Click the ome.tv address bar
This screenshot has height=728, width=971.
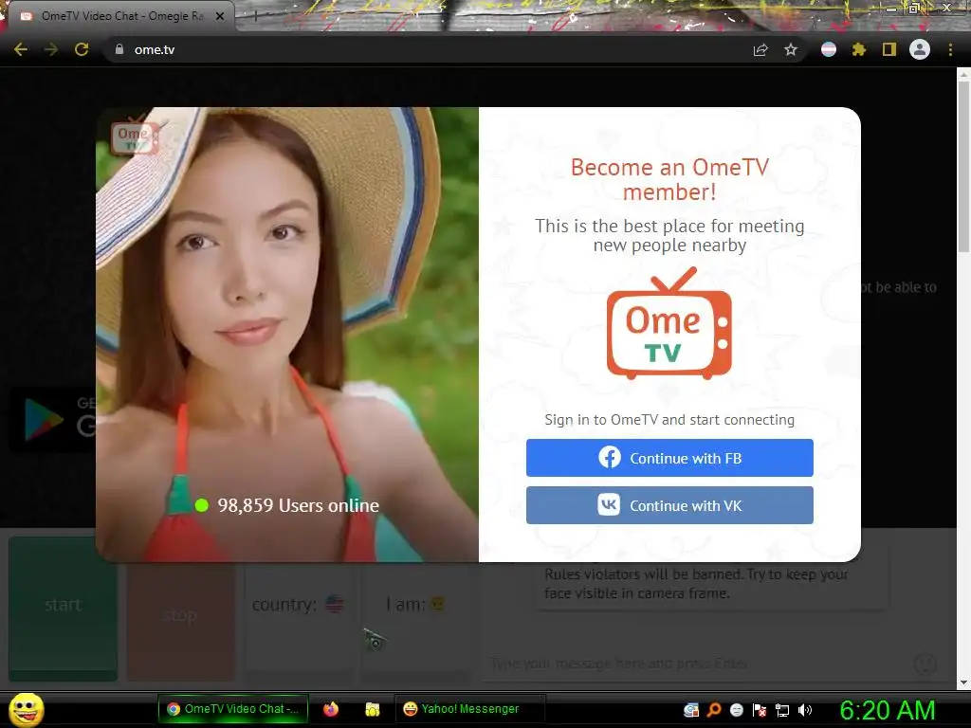point(428,49)
